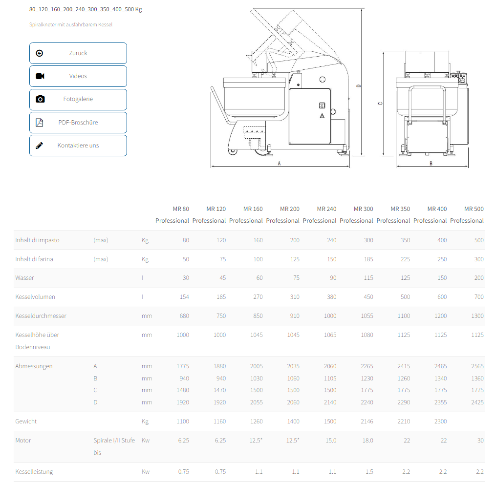Click the photo camera icon
The image size is (496, 483).
point(40,99)
